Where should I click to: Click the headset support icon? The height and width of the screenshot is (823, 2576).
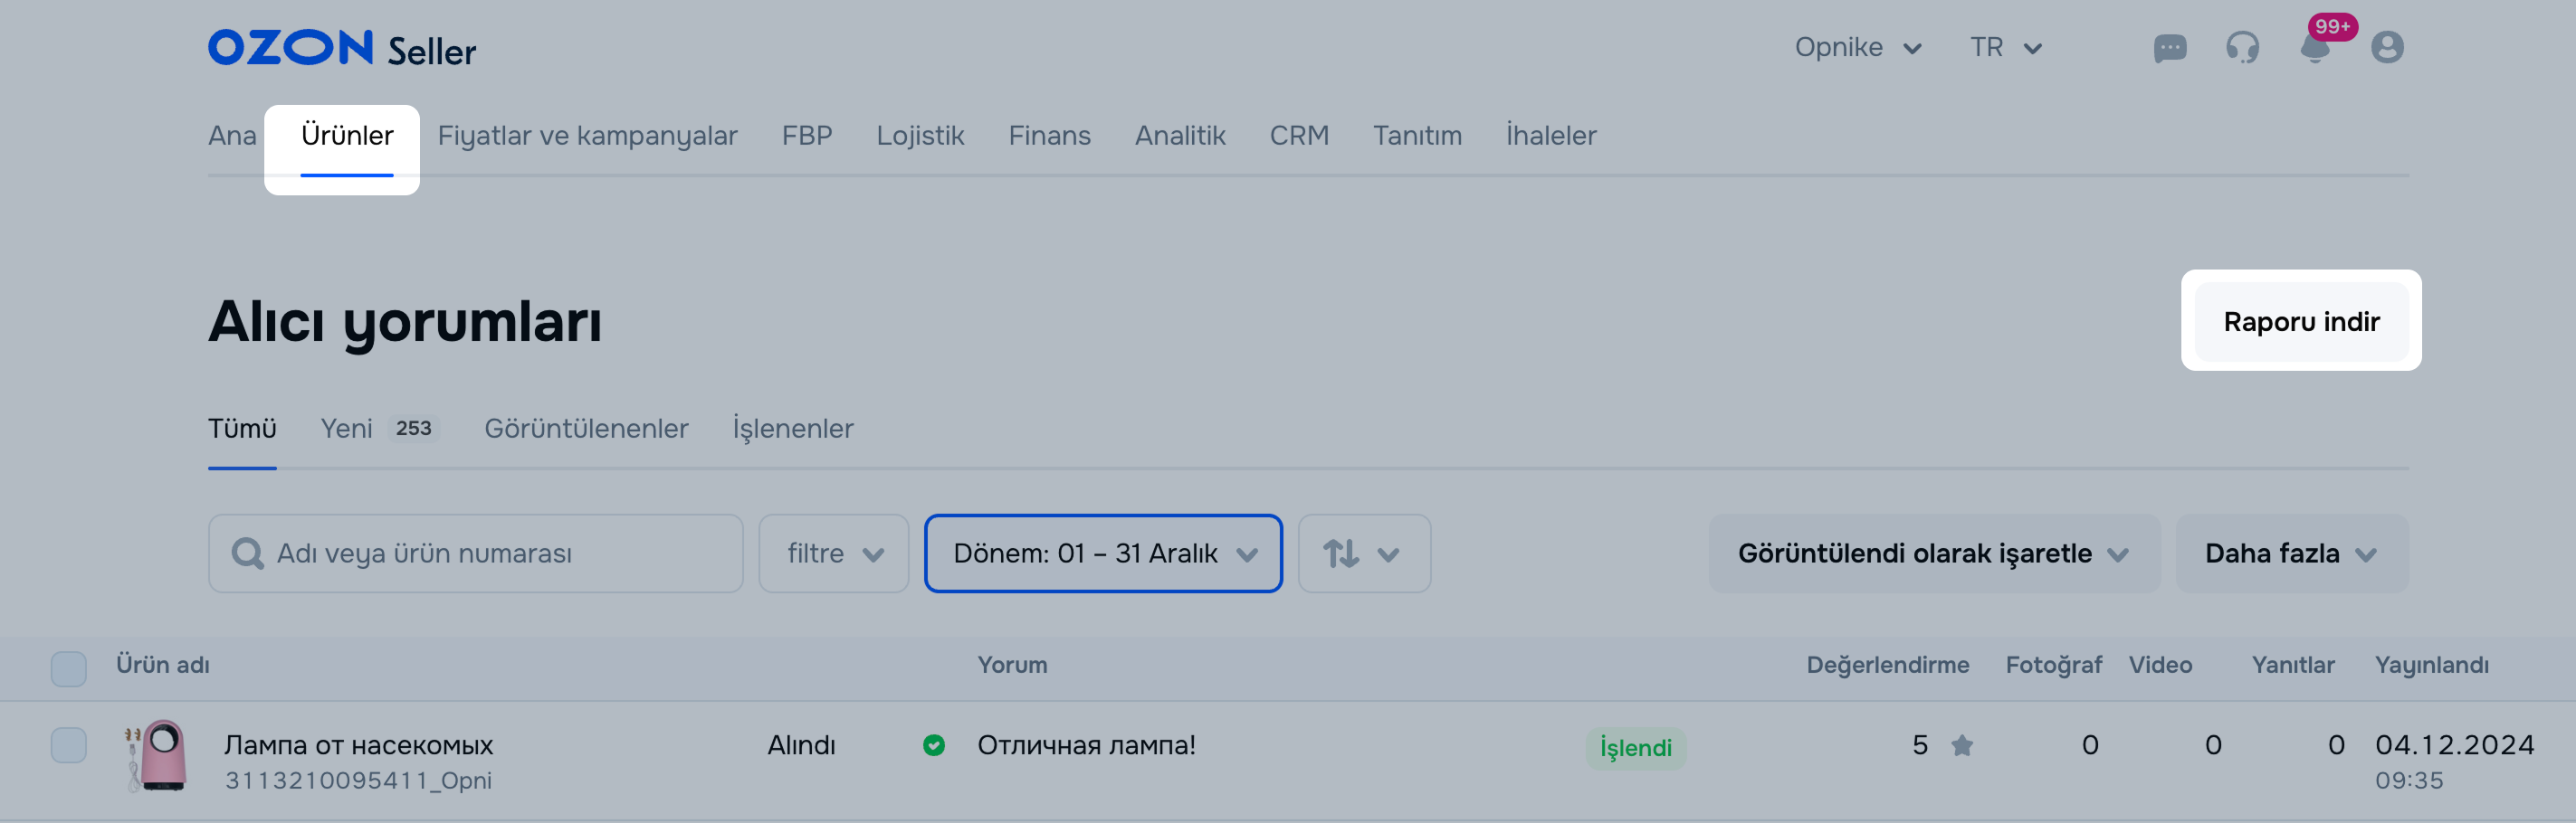coord(2242,48)
